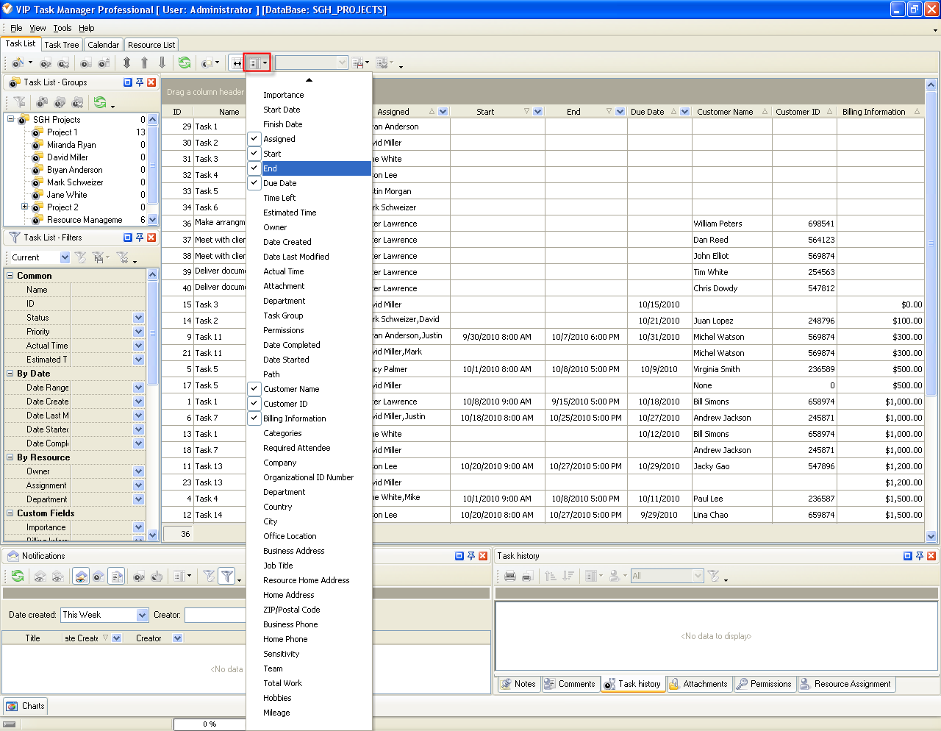Open the Date created This Week dropdown
This screenshot has height=731, width=941.
142,615
